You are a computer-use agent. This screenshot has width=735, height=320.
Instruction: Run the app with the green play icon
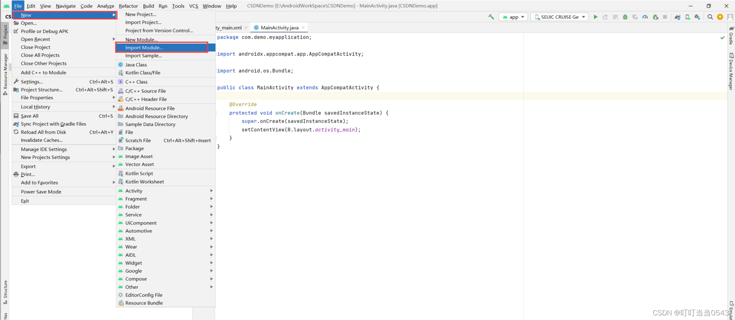[x=596, y=17]
